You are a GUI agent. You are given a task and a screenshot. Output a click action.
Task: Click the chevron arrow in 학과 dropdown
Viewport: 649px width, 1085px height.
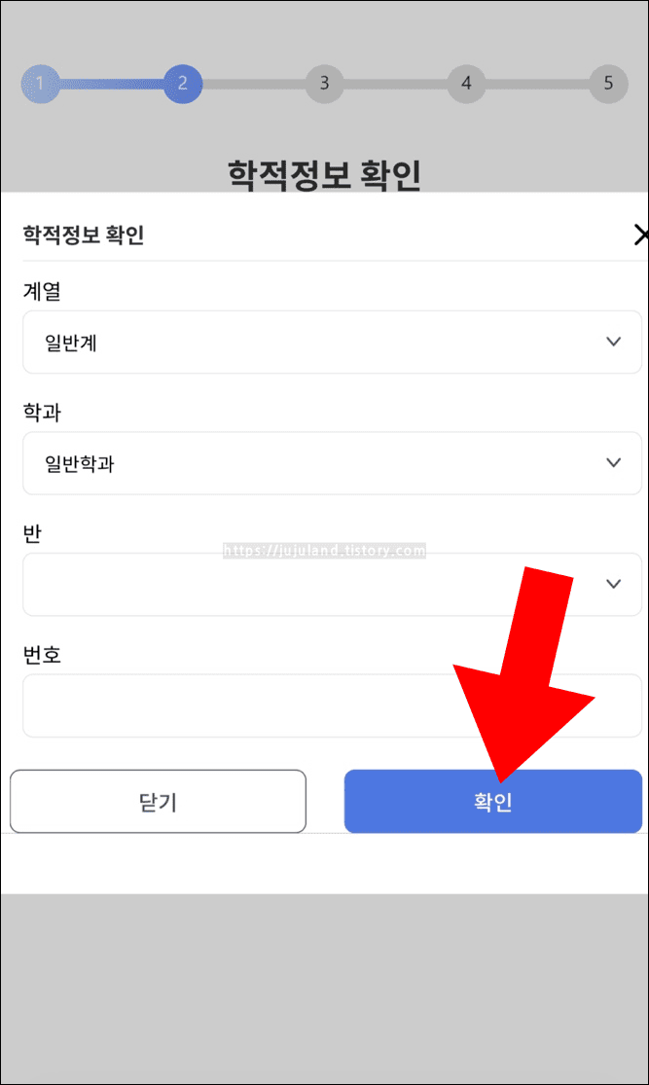(613, 463)
